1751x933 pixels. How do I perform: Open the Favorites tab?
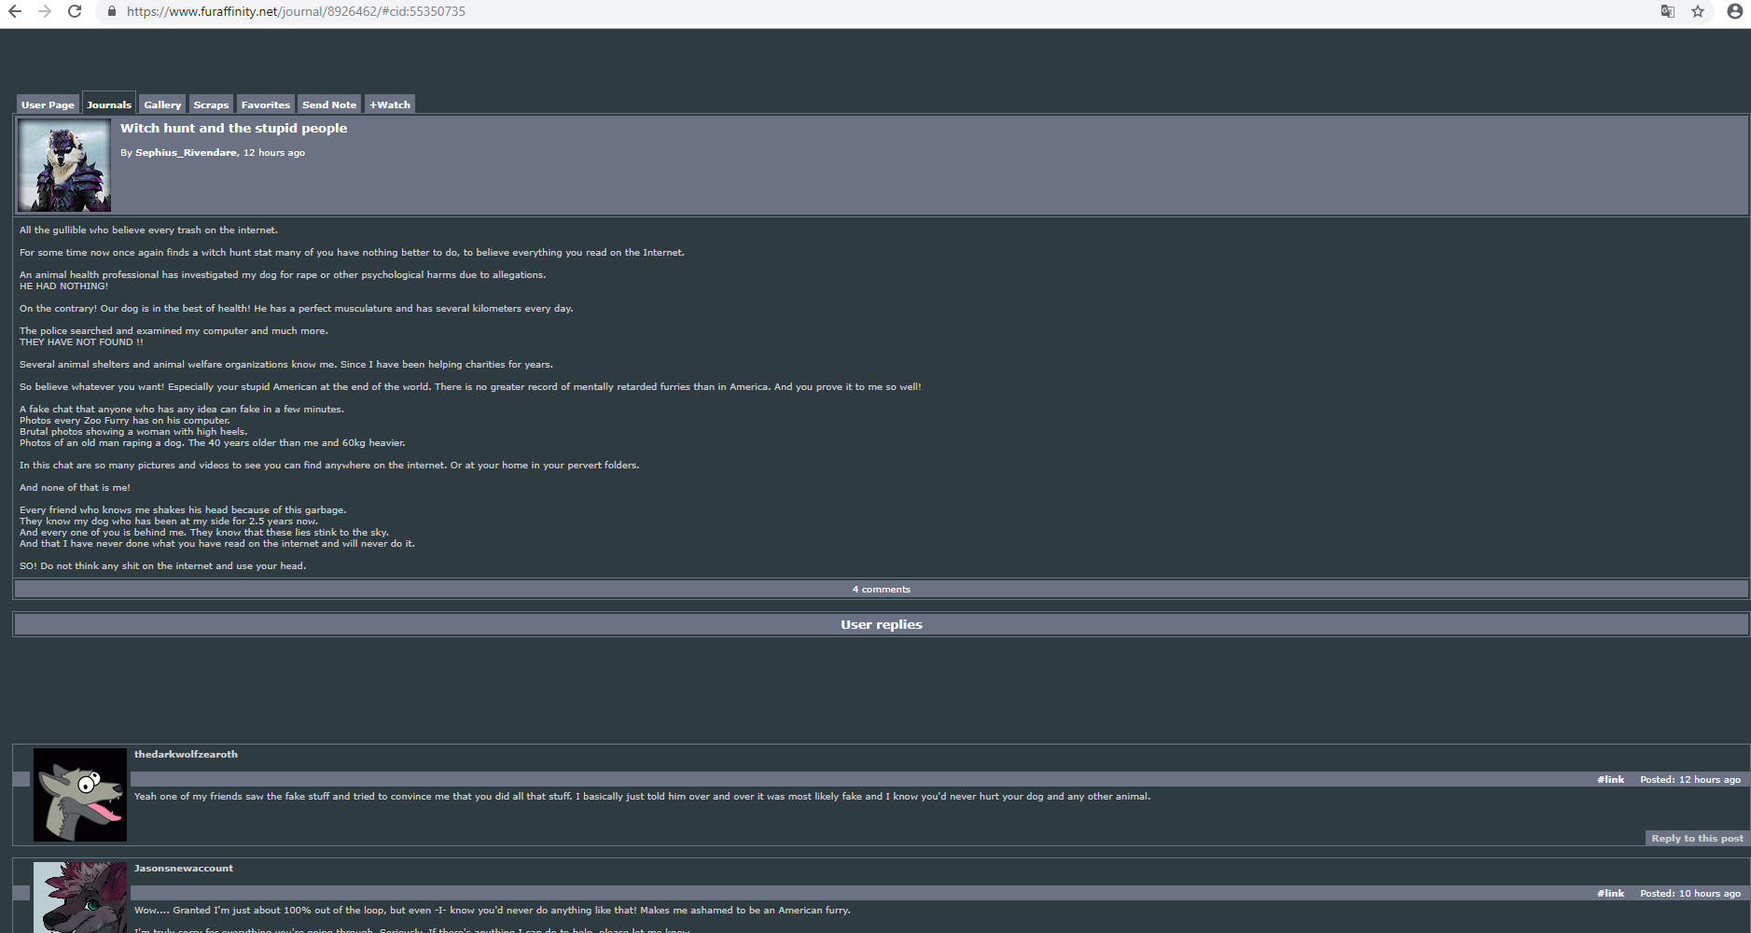[266, 104]
